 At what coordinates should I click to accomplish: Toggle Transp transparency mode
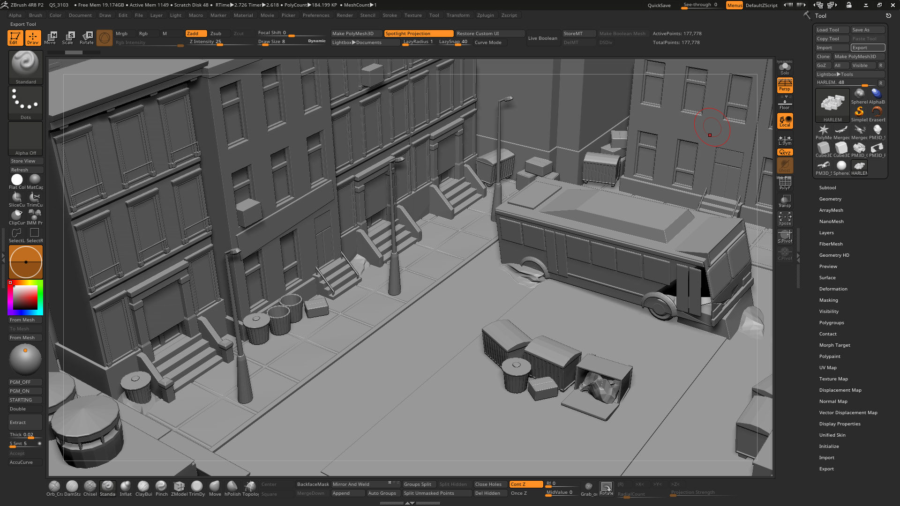click(x=785, y=201)
